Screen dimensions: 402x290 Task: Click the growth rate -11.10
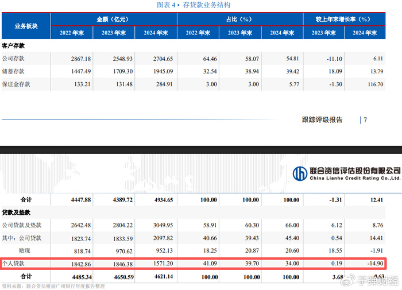point(334,59)
